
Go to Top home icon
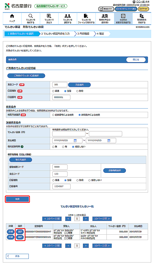point(12,19)
